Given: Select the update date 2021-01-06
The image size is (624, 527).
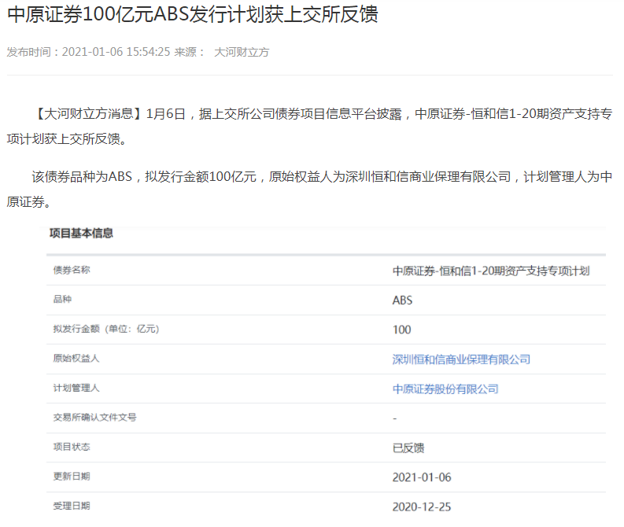Looking at the screenshot, I should click(422, 477).
